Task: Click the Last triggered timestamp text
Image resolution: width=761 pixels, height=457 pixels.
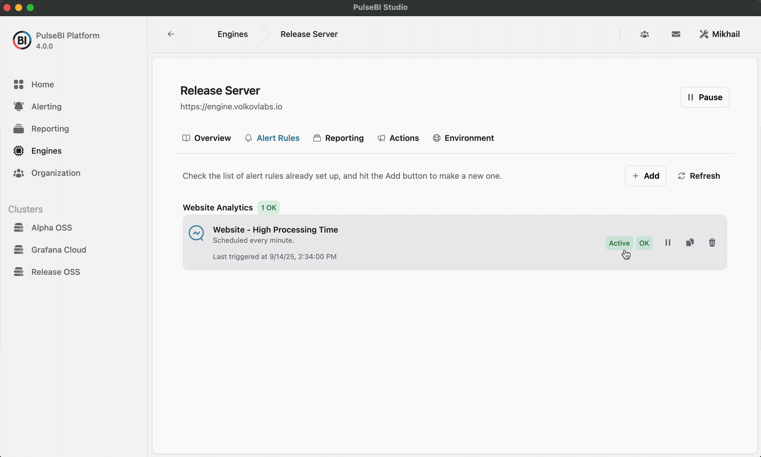Action: 275,256
